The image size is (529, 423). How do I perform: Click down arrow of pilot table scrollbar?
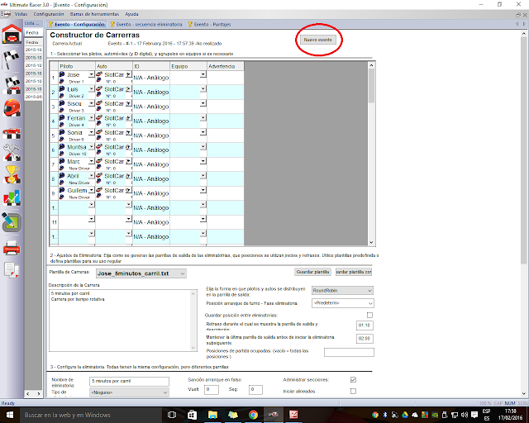pos(371,242)
